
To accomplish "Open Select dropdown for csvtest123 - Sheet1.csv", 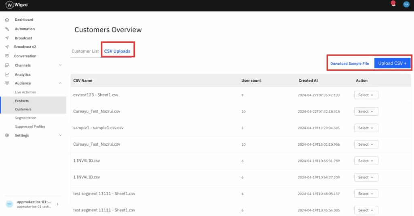I will click(366, 95).
